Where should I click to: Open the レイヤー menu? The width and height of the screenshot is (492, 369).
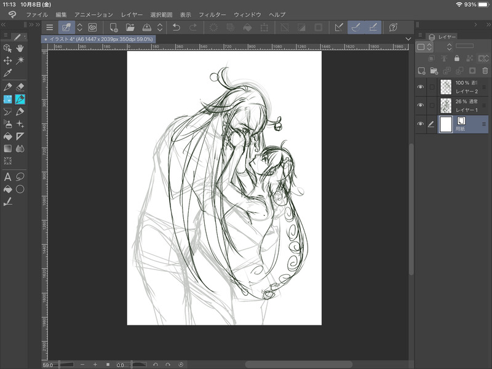132,14
